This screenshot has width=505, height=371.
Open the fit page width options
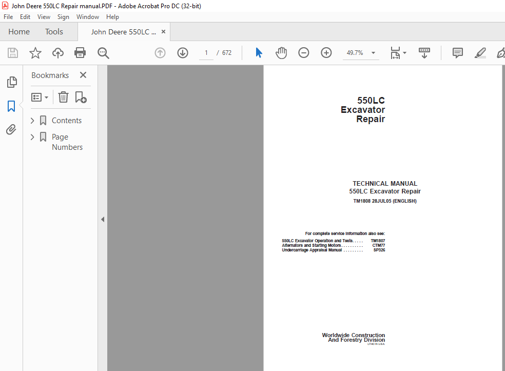tap(398, 53)
